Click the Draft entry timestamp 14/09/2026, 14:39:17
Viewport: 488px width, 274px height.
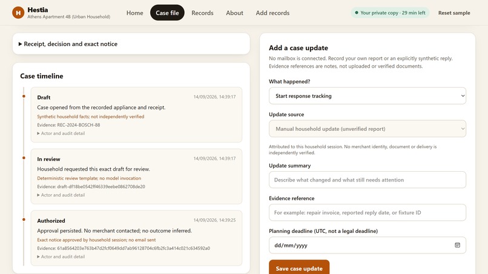(x=214, y=97)
